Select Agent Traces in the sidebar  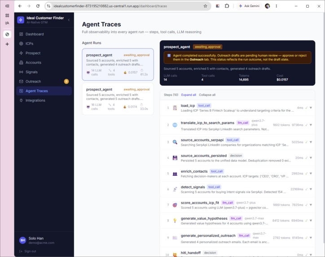tap(44, 91)
